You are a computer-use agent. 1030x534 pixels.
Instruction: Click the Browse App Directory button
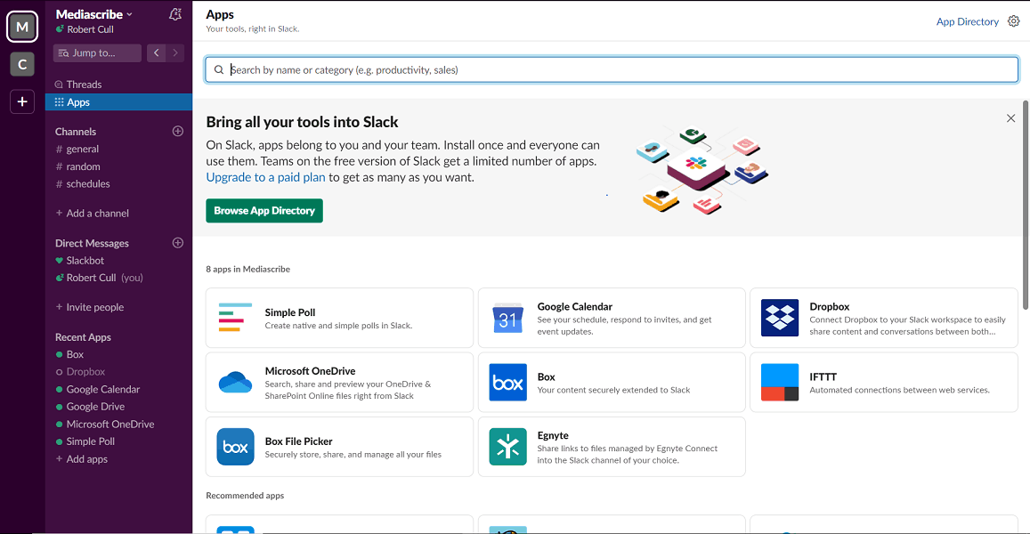[x=264, y=211]
